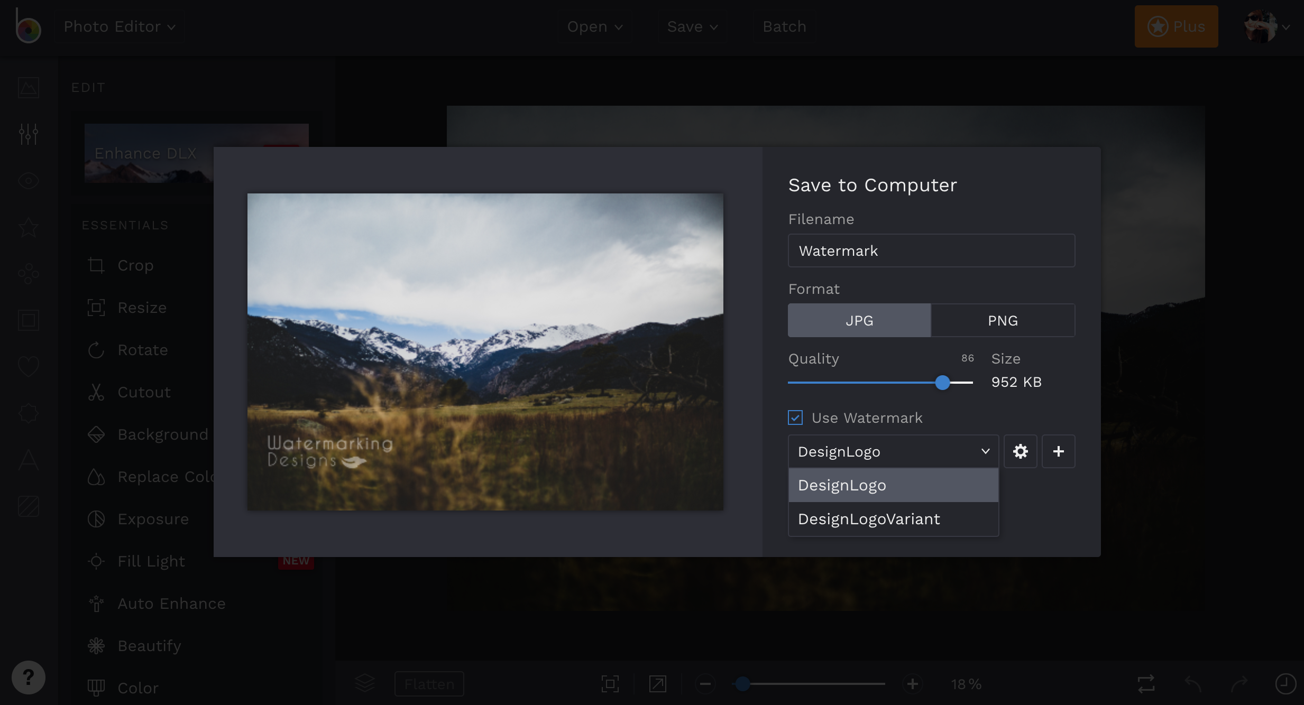Select JPG format
Viewport: 1304px width, 705px height.
(x=859, y=320)
